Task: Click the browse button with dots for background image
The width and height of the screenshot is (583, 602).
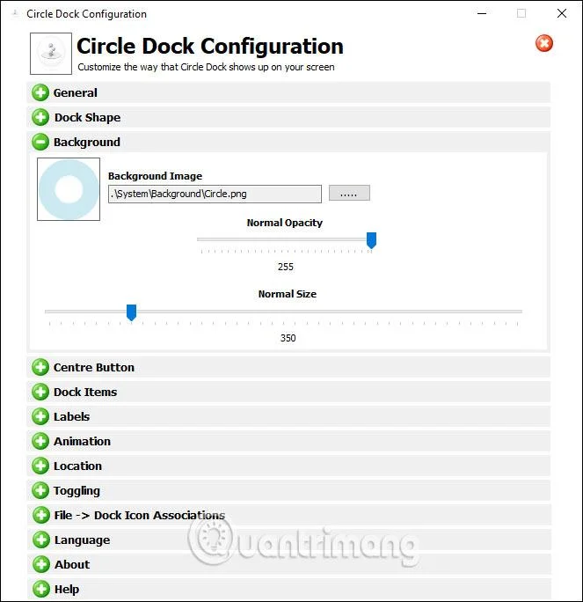Action: click(349, 193)
